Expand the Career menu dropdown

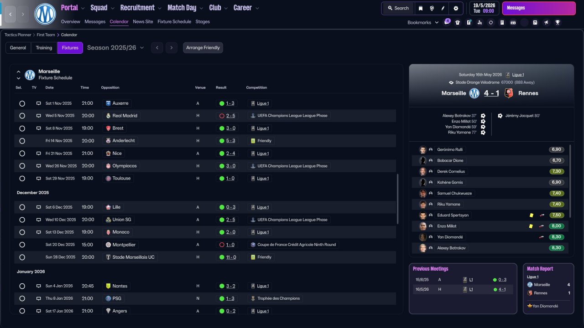(257, 8)
